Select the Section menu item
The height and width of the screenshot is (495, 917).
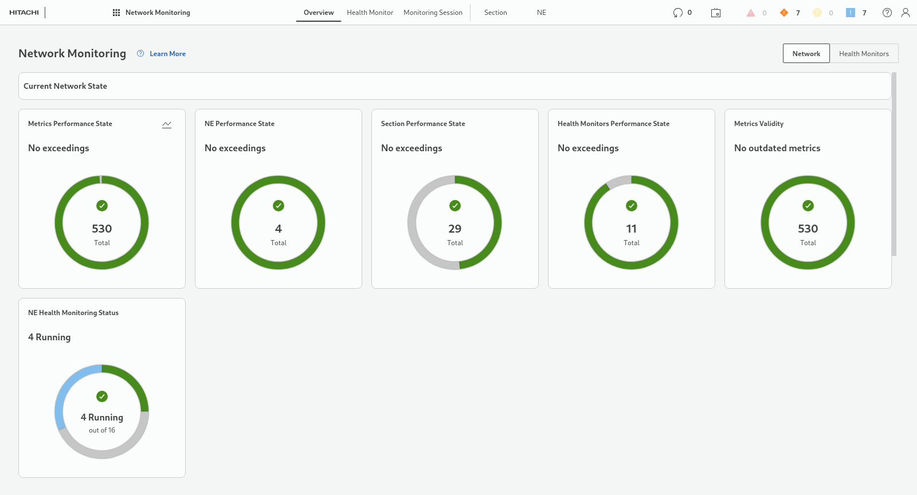click(495, 13)
